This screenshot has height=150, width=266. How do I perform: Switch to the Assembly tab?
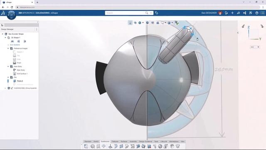[x=133, y=142]
